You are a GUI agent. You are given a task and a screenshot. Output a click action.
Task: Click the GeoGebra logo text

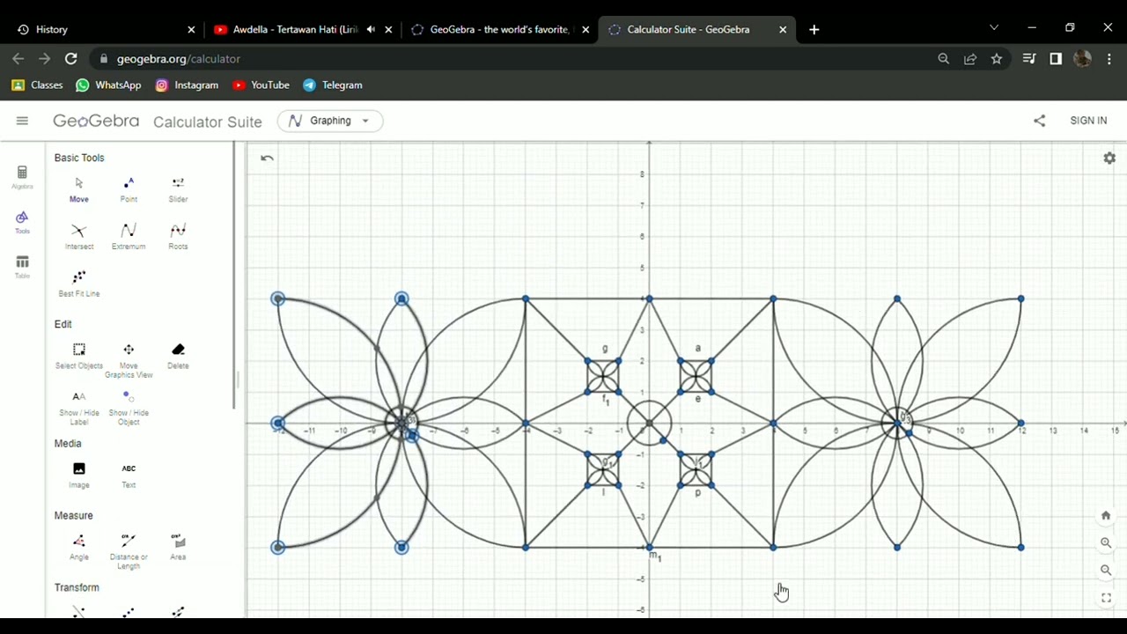(96, 121)
